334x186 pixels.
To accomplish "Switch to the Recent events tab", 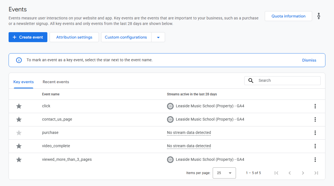I will [56, 82].
